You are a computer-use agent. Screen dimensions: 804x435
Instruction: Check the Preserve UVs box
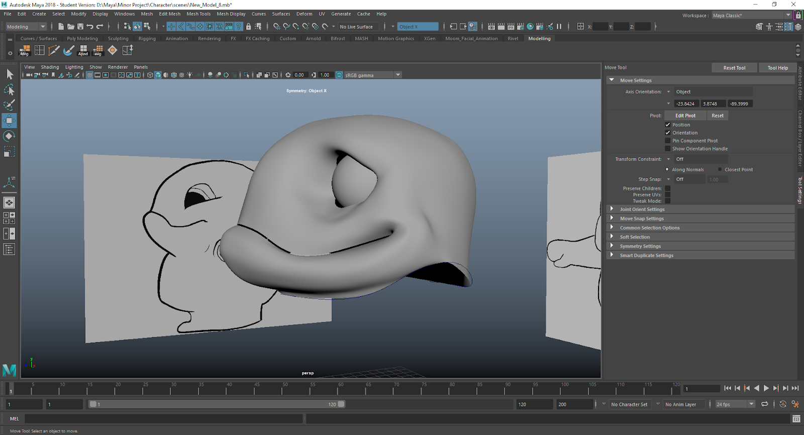[668, 194]
